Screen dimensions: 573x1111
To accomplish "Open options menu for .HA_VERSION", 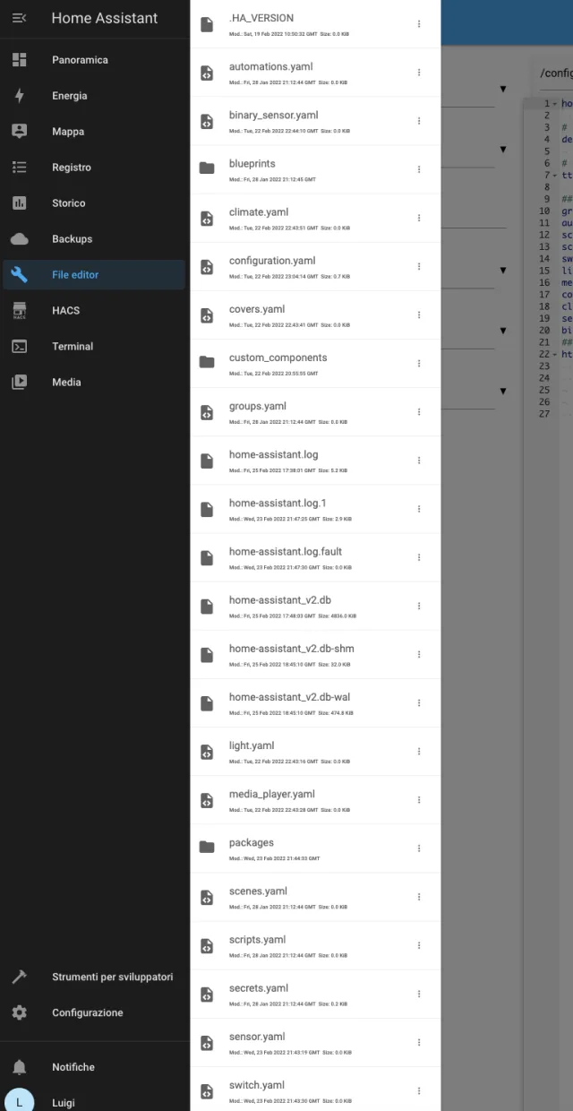I will pos(419,24).
